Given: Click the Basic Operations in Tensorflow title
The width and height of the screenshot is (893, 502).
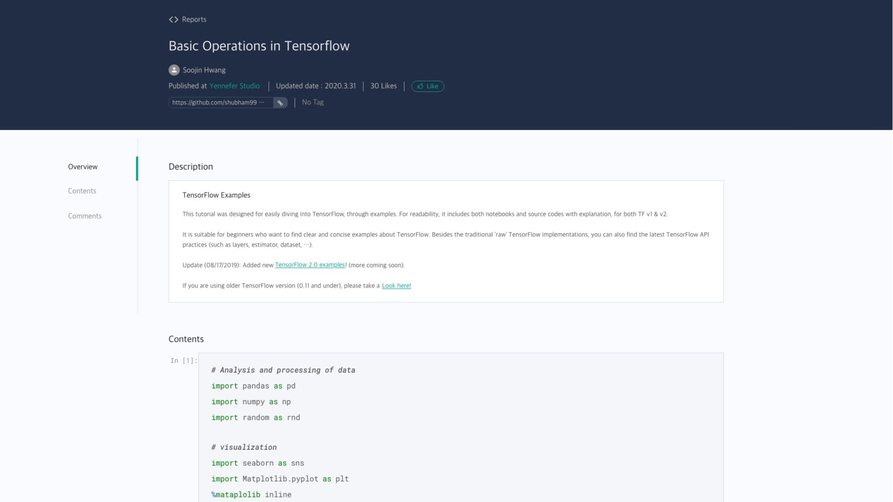Looking at the screenshot, I should click(259, 46).
